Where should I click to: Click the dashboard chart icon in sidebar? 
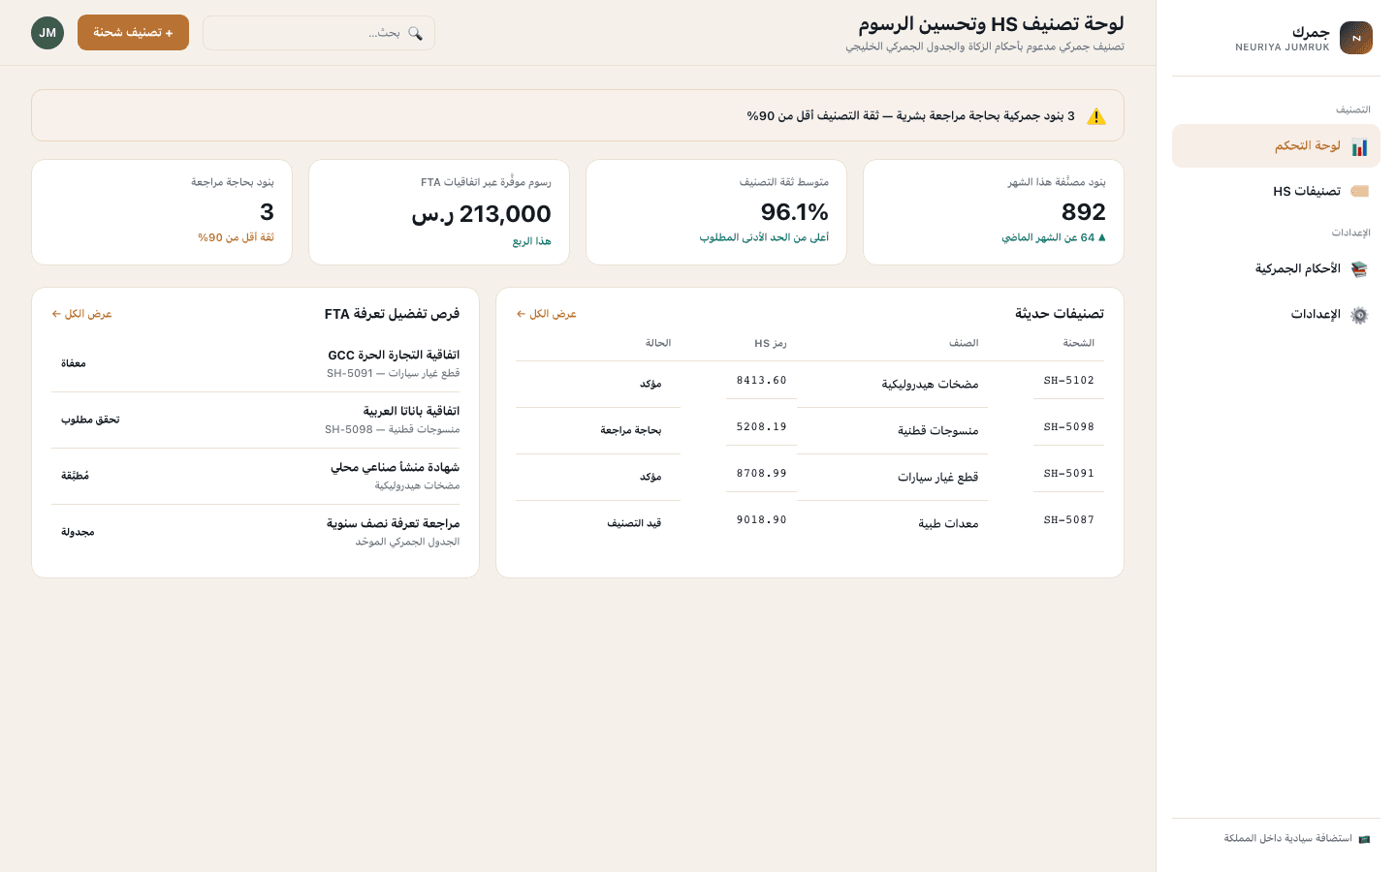click(1359, 147)
